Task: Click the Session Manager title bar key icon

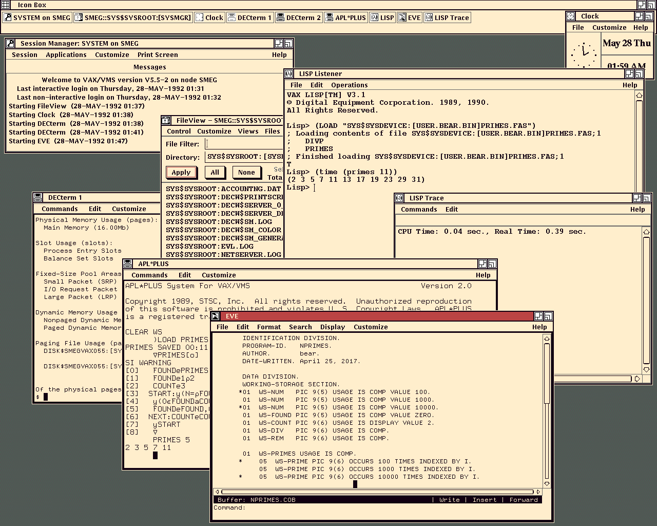Action: tap(10, 44)
